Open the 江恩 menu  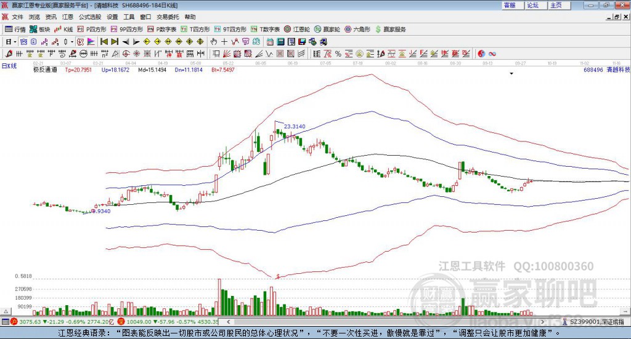(68, 17)
